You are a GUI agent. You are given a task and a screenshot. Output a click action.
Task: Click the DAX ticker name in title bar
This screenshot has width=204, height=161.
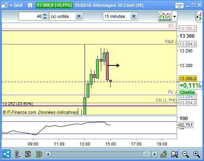point(18,5)
